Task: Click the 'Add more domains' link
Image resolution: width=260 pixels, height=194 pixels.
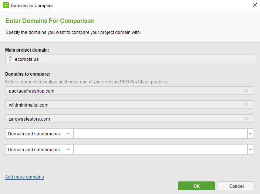Action: [x=24, y=177]
